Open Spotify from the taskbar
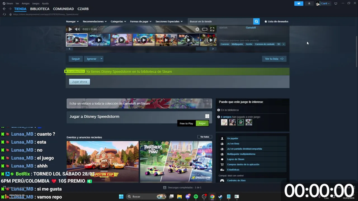The height and width of the screenshot is (201, 358). click(196, 197)
